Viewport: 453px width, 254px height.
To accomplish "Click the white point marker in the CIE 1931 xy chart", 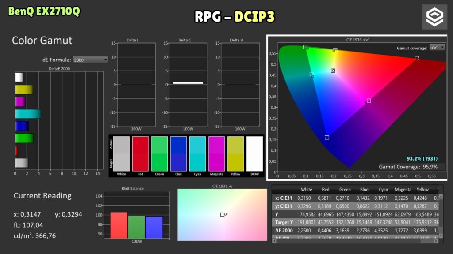I will [x=222, y=214].
